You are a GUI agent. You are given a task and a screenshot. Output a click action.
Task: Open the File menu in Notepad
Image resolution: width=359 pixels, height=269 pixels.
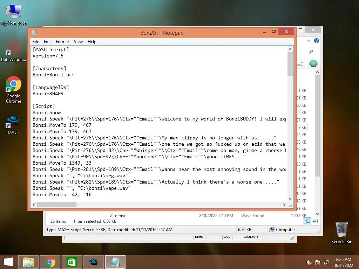pyautogui.click(x=36, y=42)
